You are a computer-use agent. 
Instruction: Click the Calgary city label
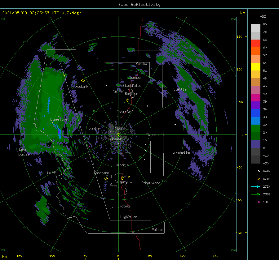(x=121, y=182)
